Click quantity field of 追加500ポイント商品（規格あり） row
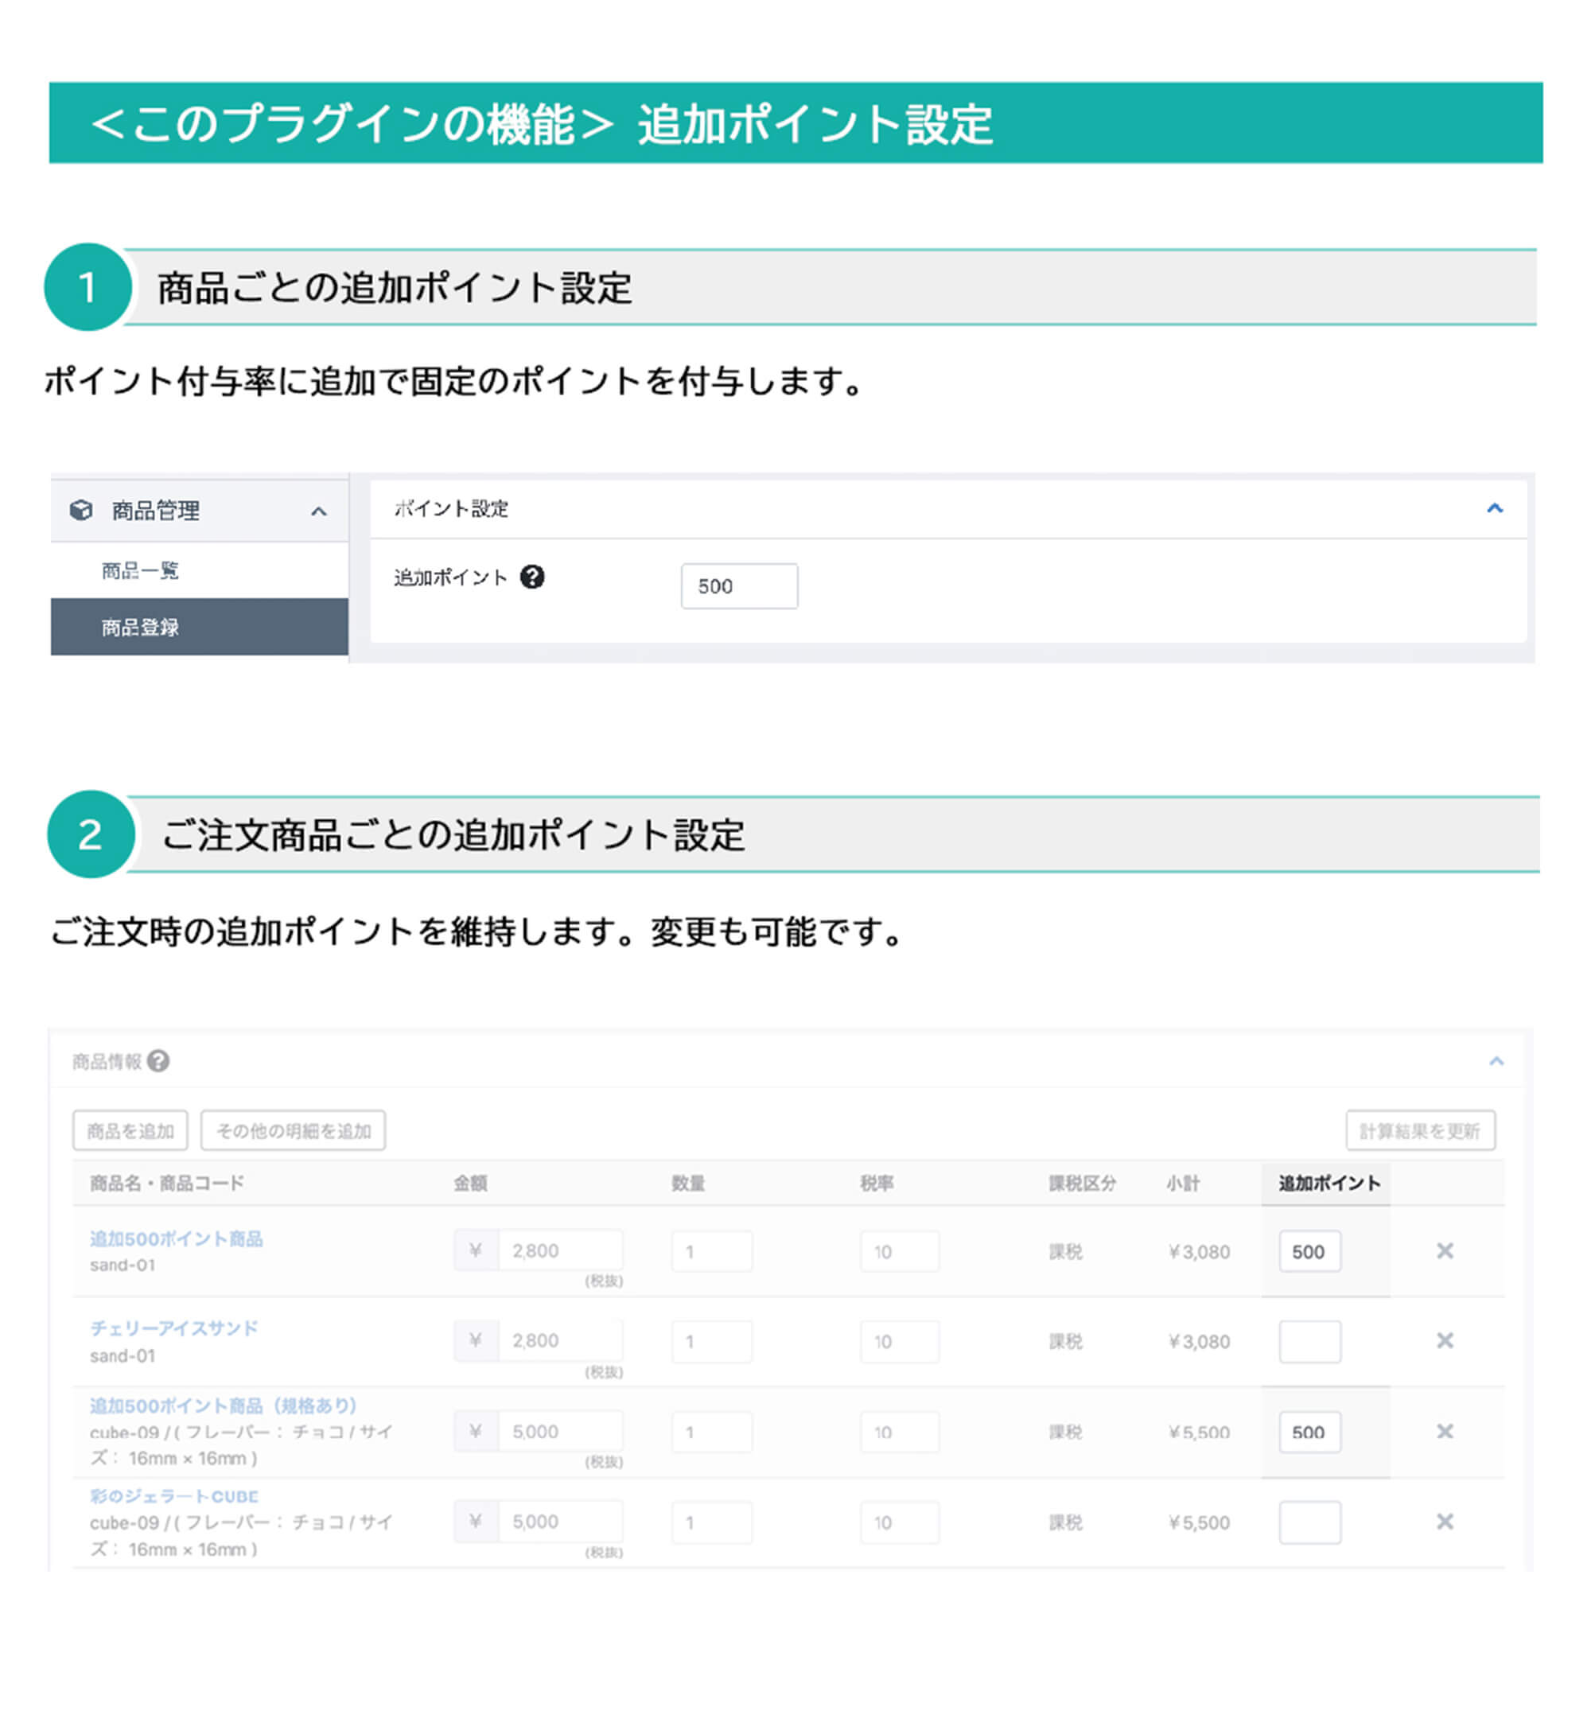Viewport: 1591px width, 1734px height. pyautogui.click(x=712, y=1432)
